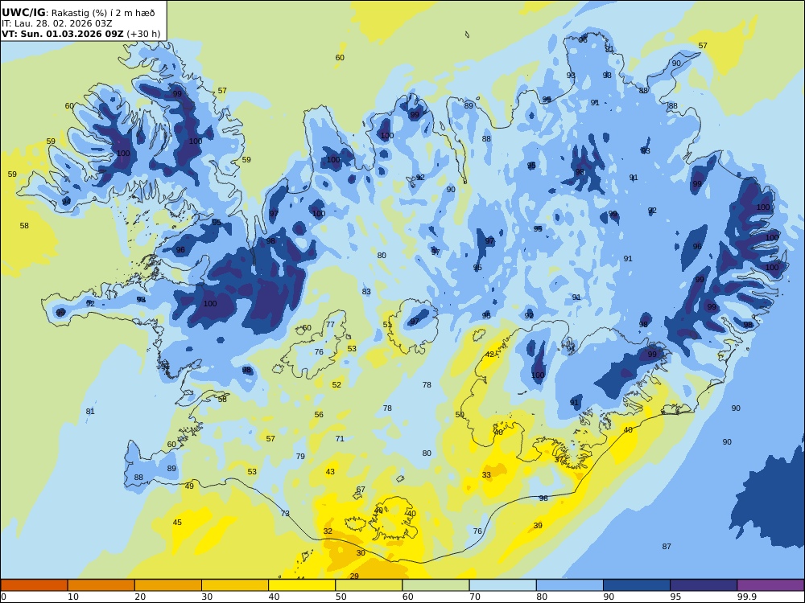
Task: Click the map value '81' over western sea
Action: (x=90, y=411)
